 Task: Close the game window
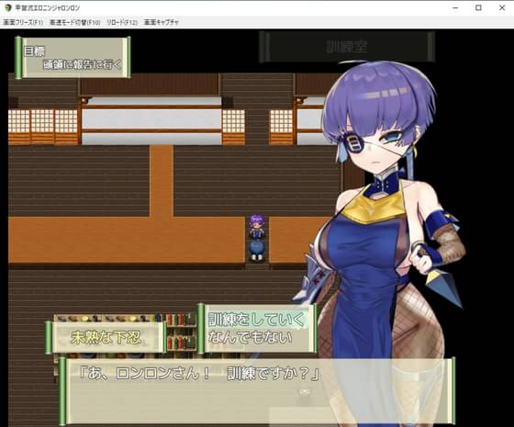point(502,8)
